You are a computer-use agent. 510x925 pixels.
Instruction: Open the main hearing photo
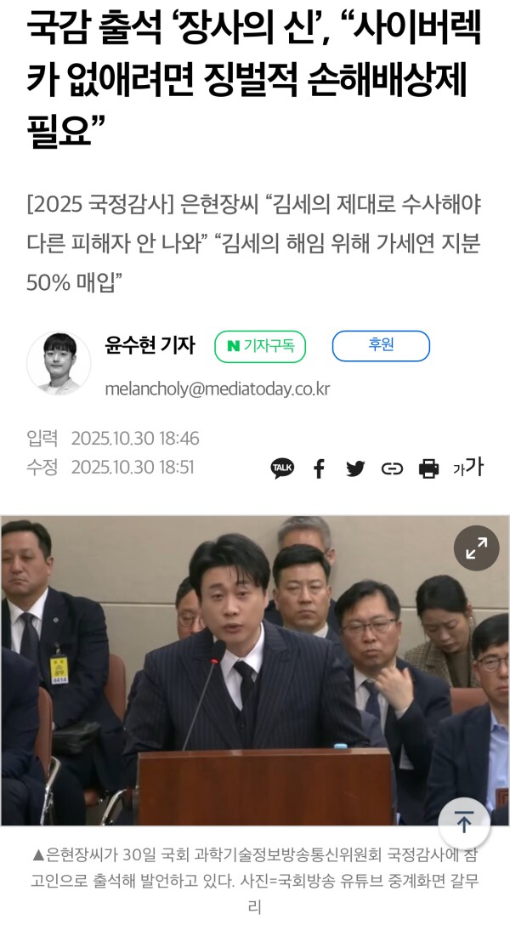coord(255,670)
